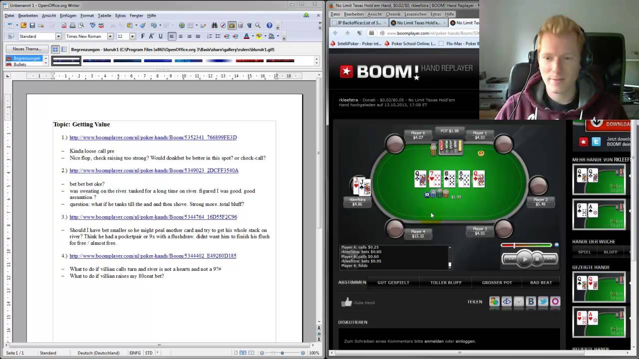
Task: Click the Print icon in Writer
Action: pyautogui.click(x=72, y=25)
